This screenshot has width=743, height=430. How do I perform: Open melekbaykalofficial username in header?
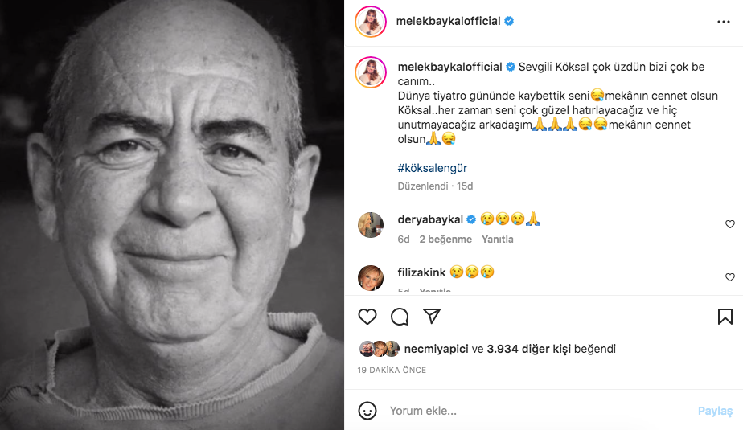[x=448, y=21]
